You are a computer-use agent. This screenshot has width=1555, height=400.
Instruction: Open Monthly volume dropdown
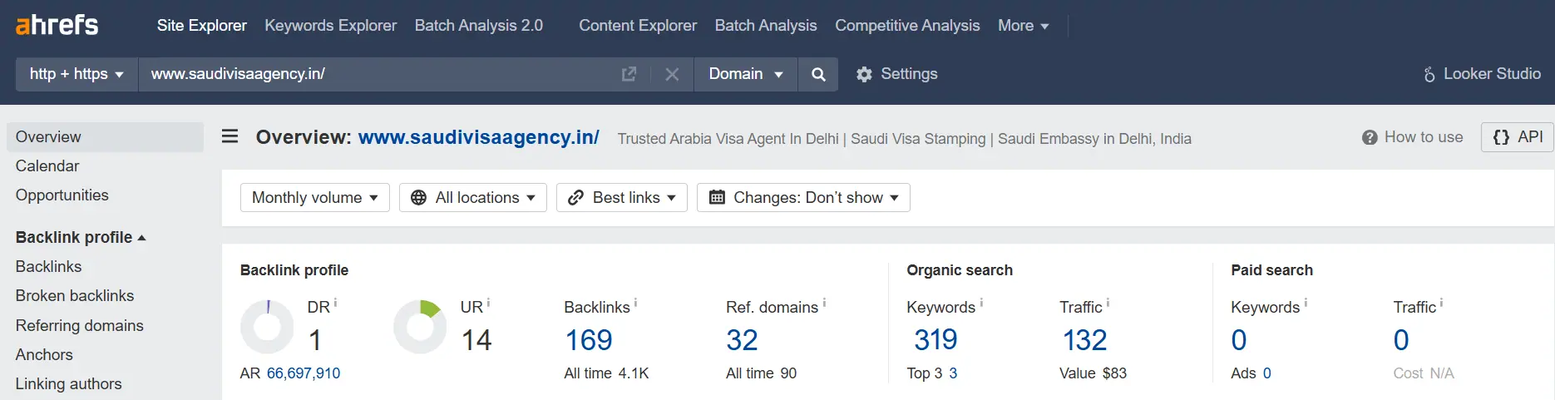[315, 197]
